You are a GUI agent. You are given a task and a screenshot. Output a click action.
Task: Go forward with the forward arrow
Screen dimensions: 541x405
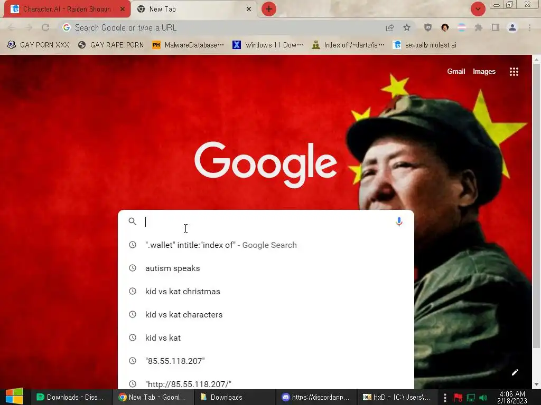pyautogui.click(x=29, y=27)
